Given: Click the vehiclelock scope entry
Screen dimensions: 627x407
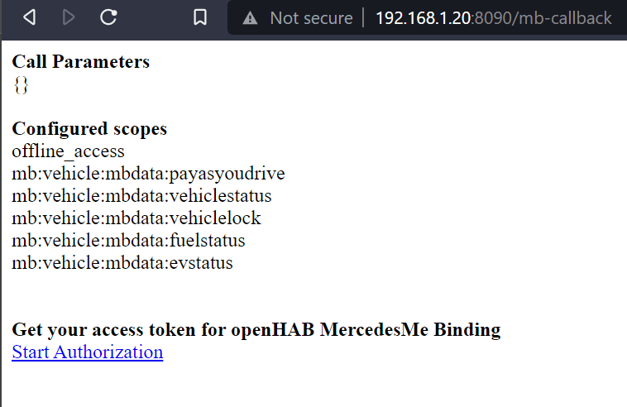Looking at the screenshot, I should [136, 218].
